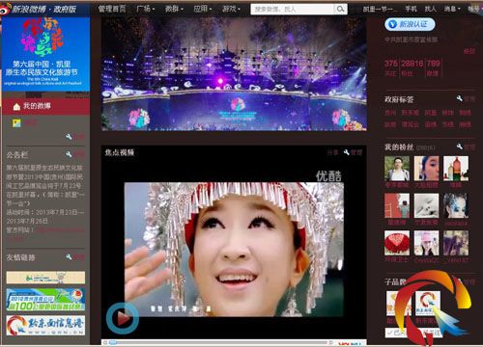Open the first follower avatar under 我的粉丝
Image resolution: width=483 pixels, height=347 pixels.
(x=397, y=169)
